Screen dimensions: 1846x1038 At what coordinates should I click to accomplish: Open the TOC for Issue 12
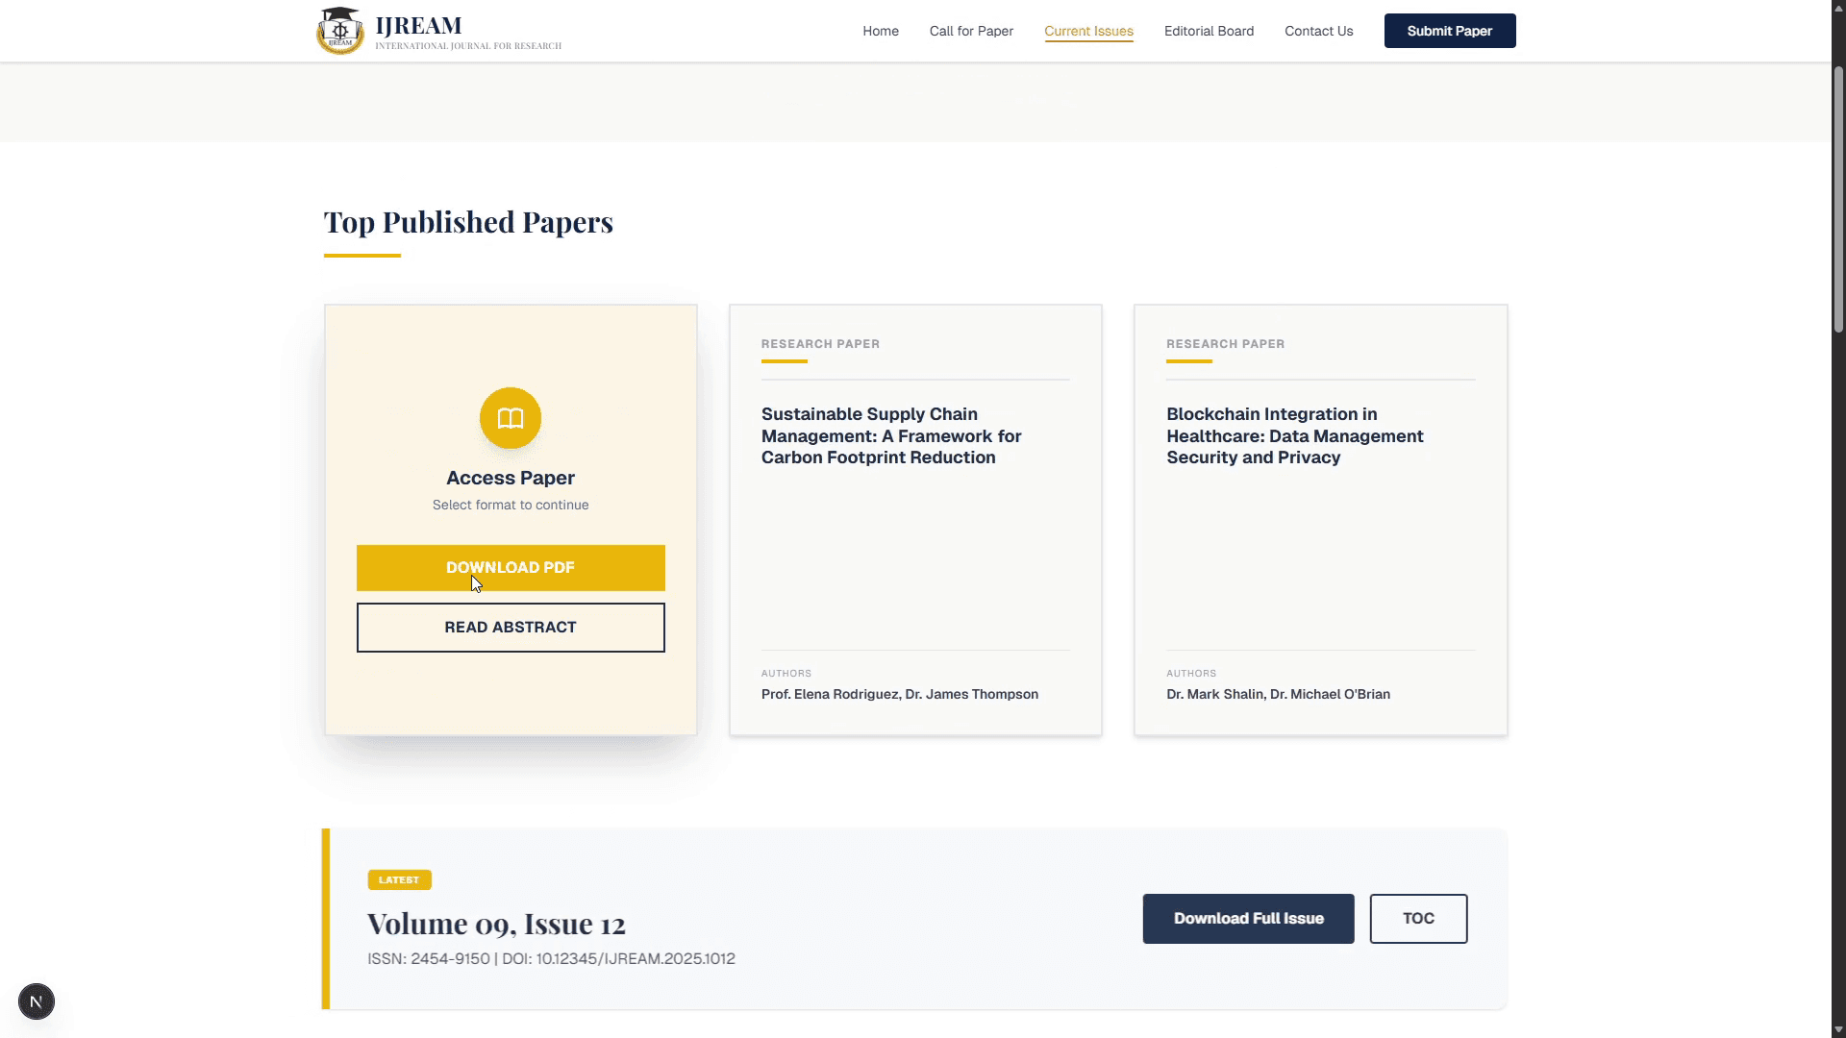pos(1418,919)
